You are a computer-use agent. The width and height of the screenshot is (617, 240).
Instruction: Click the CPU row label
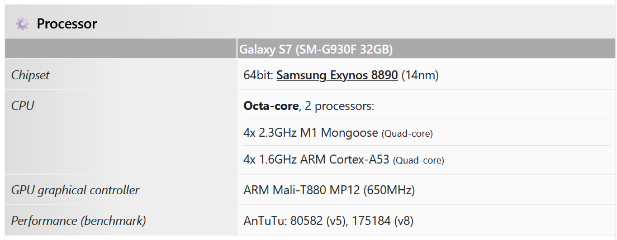tap(22, 105)
